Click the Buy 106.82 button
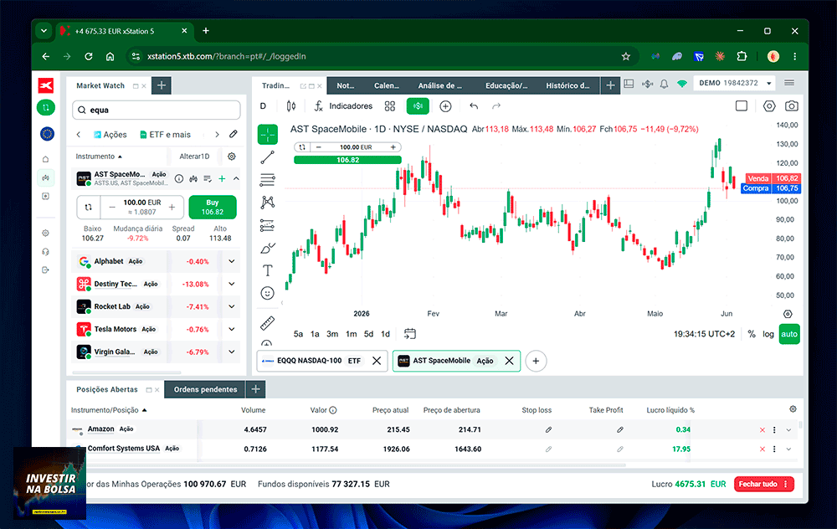This screenshot has width=837, height=529. (213, 207)
